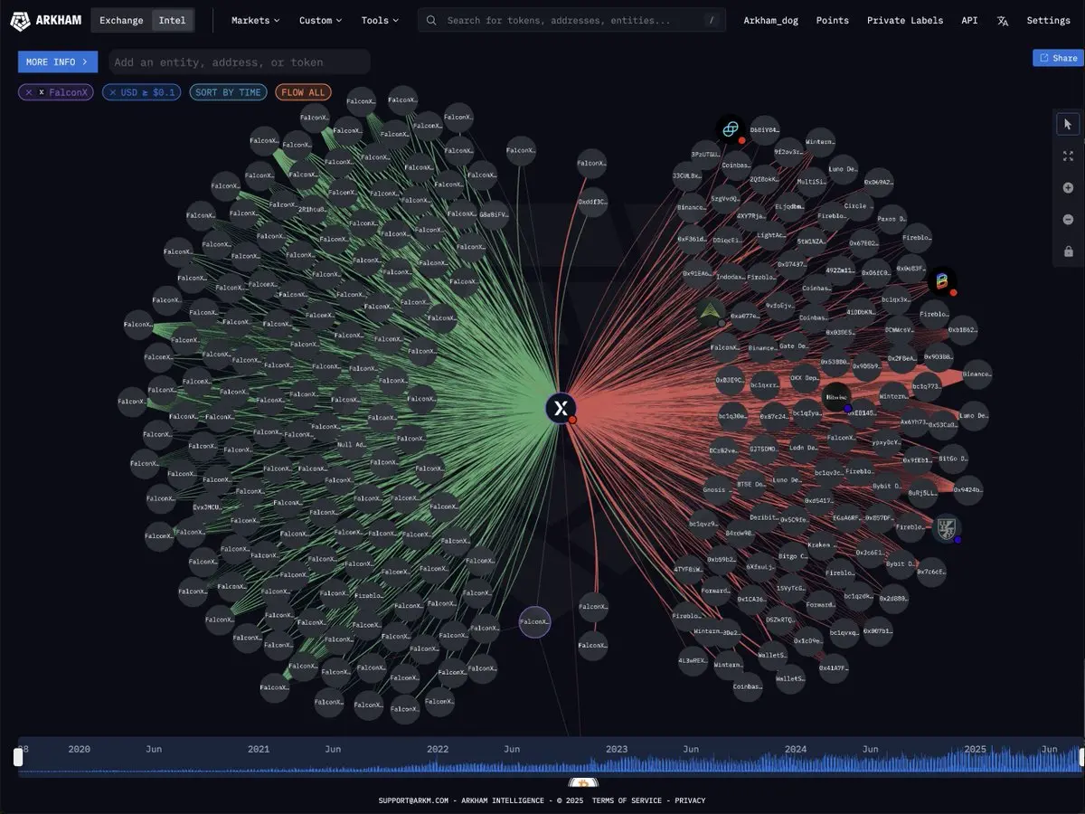Viewport: 1085px width, 814px height.
Task: Toggle the graph lock icon
Action: (1068, 251)
